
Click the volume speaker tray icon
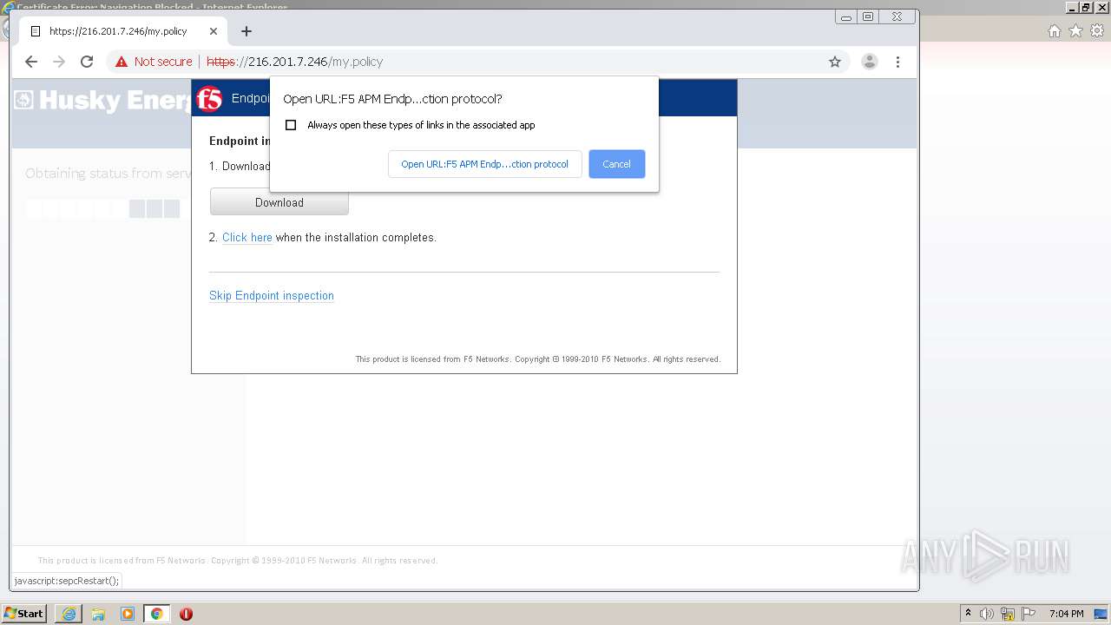pyautogui.click(x=987, y=614)
